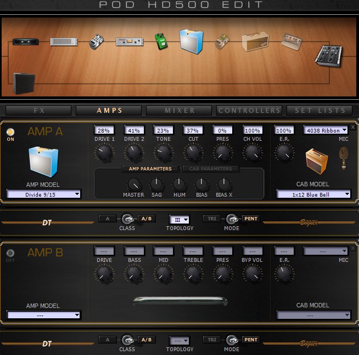Screen dimensions: 359x355
Task: Click the Amp A MASTER knob
Action: pyautogui.click(x=134, y=185)
